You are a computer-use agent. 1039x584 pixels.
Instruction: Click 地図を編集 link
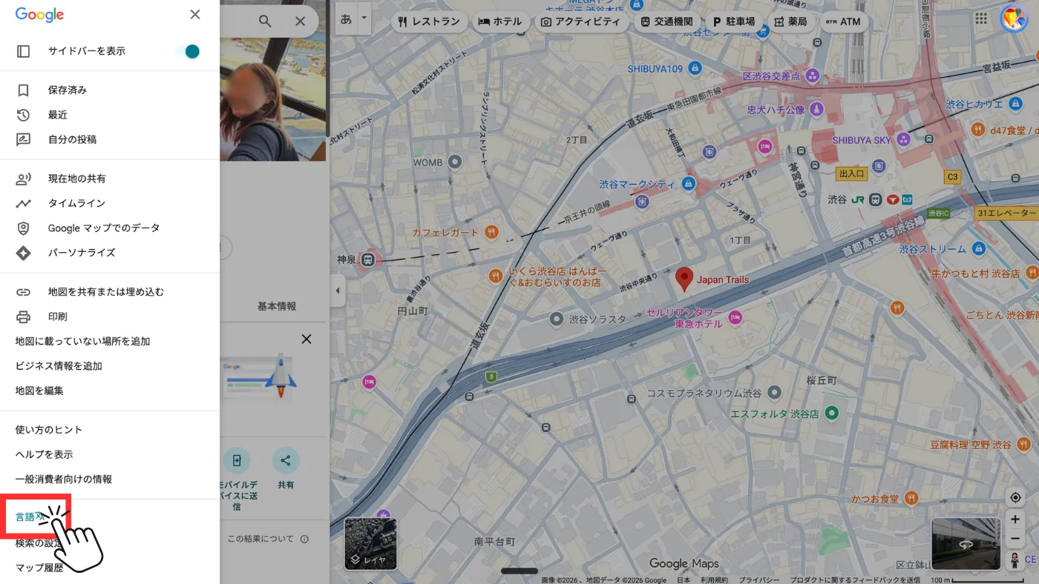(39, 391)
